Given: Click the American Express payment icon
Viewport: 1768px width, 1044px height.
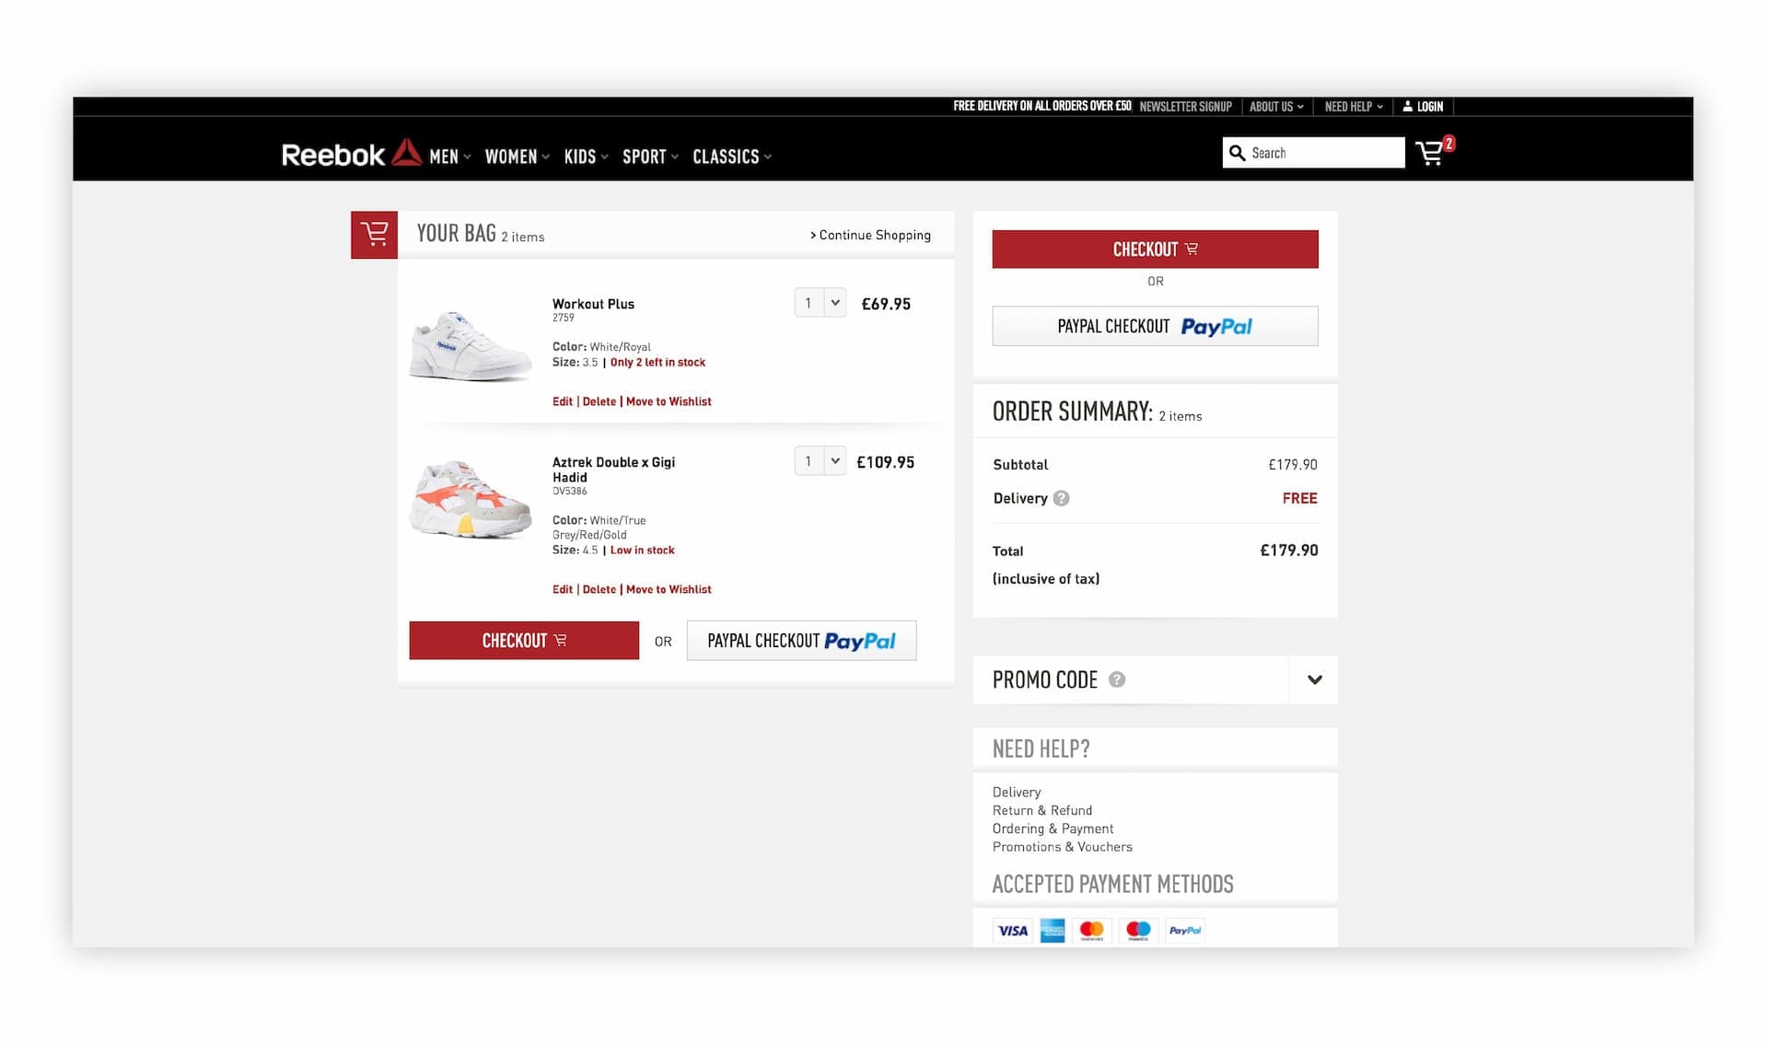Looking at the screenshot, I should (x=1053, y=931).
